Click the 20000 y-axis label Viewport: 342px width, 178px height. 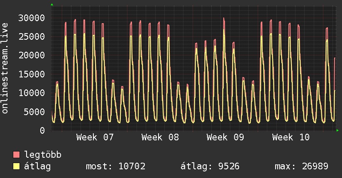click(x=32, y=55)
